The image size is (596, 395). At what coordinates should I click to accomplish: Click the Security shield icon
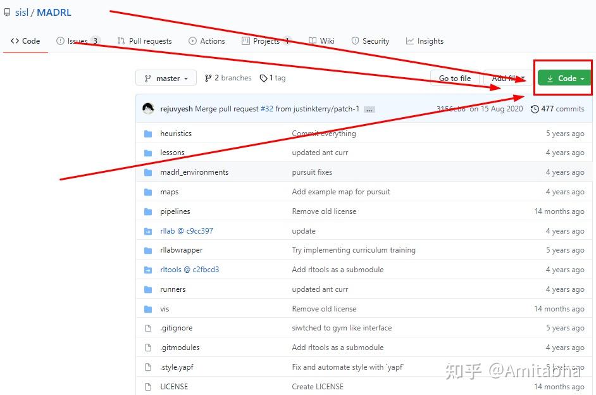click(x=354, y=41)
